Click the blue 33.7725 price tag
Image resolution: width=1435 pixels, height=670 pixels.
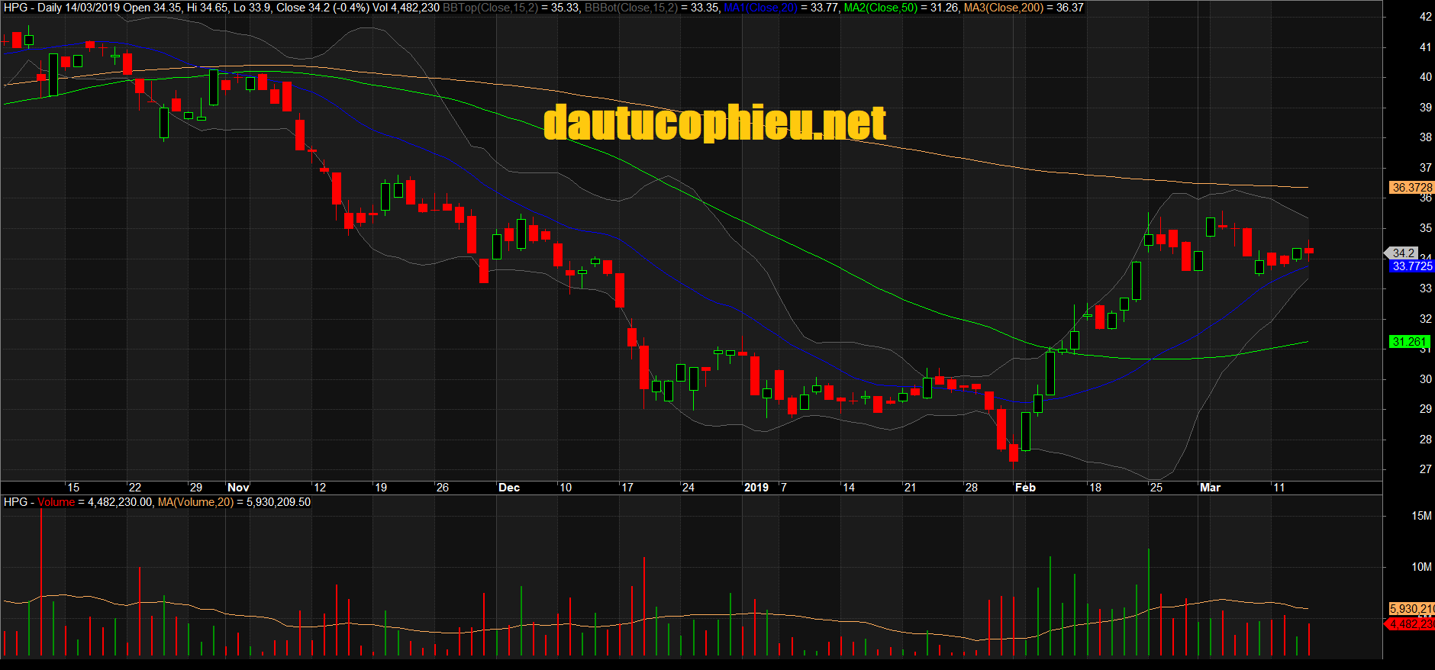click(1411, 266)
